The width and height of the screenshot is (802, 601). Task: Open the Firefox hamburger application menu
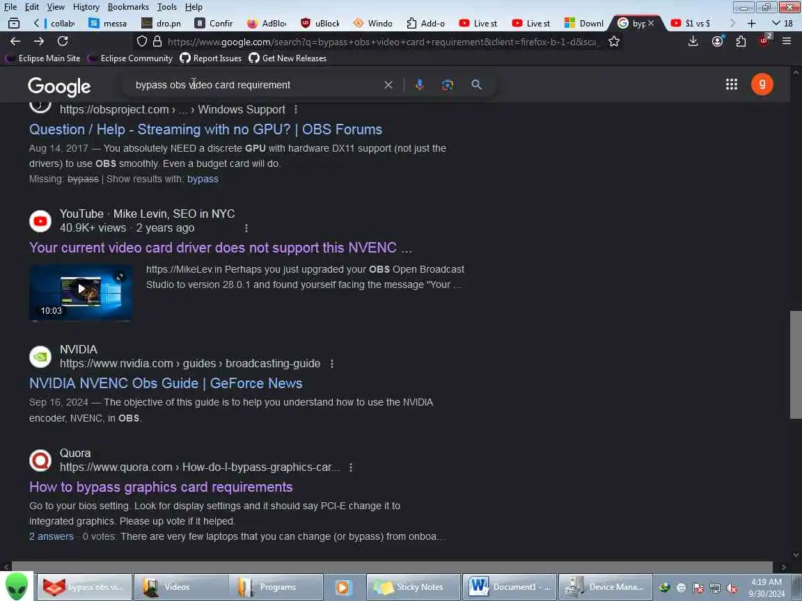(787, 42)
